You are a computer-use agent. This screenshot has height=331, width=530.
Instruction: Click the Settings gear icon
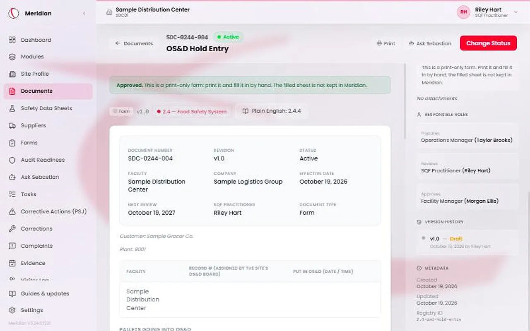pyautogui.click(x=12, y=310)
